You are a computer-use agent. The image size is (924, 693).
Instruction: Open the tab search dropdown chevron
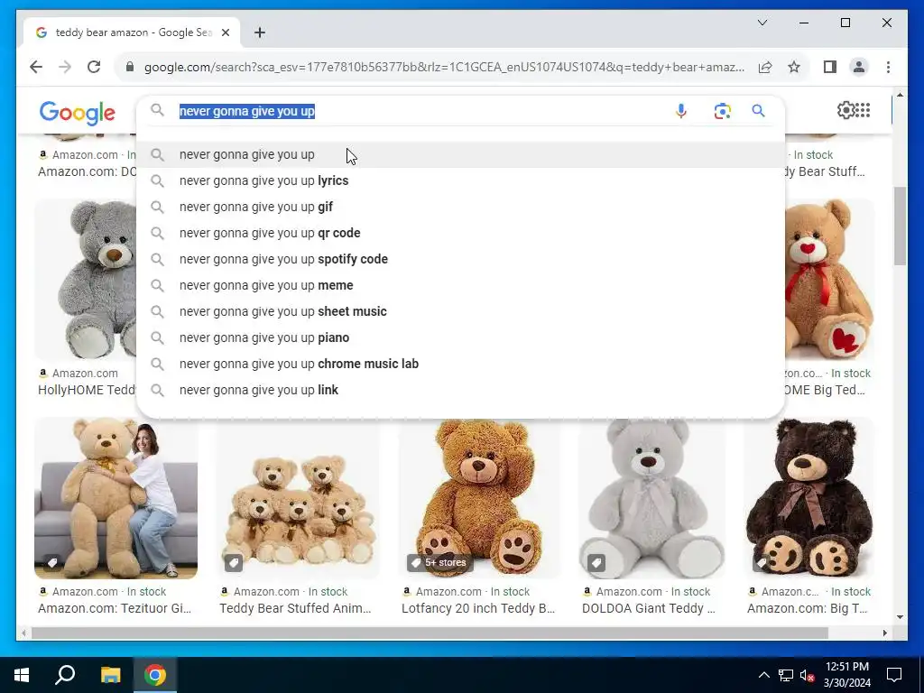pos(762,23)
